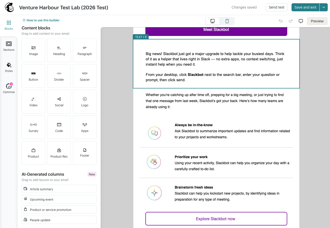Click the Explore Slackbot now button
Image resolution: width=330 pixels, height=228 pixels.
coord(216,219)
